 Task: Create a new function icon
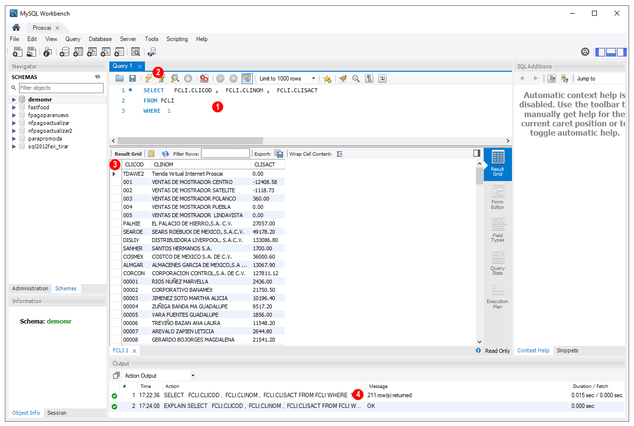point(119,52)
